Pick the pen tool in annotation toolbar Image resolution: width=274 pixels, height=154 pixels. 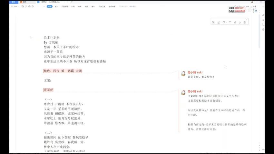click(x=219, y=22)
